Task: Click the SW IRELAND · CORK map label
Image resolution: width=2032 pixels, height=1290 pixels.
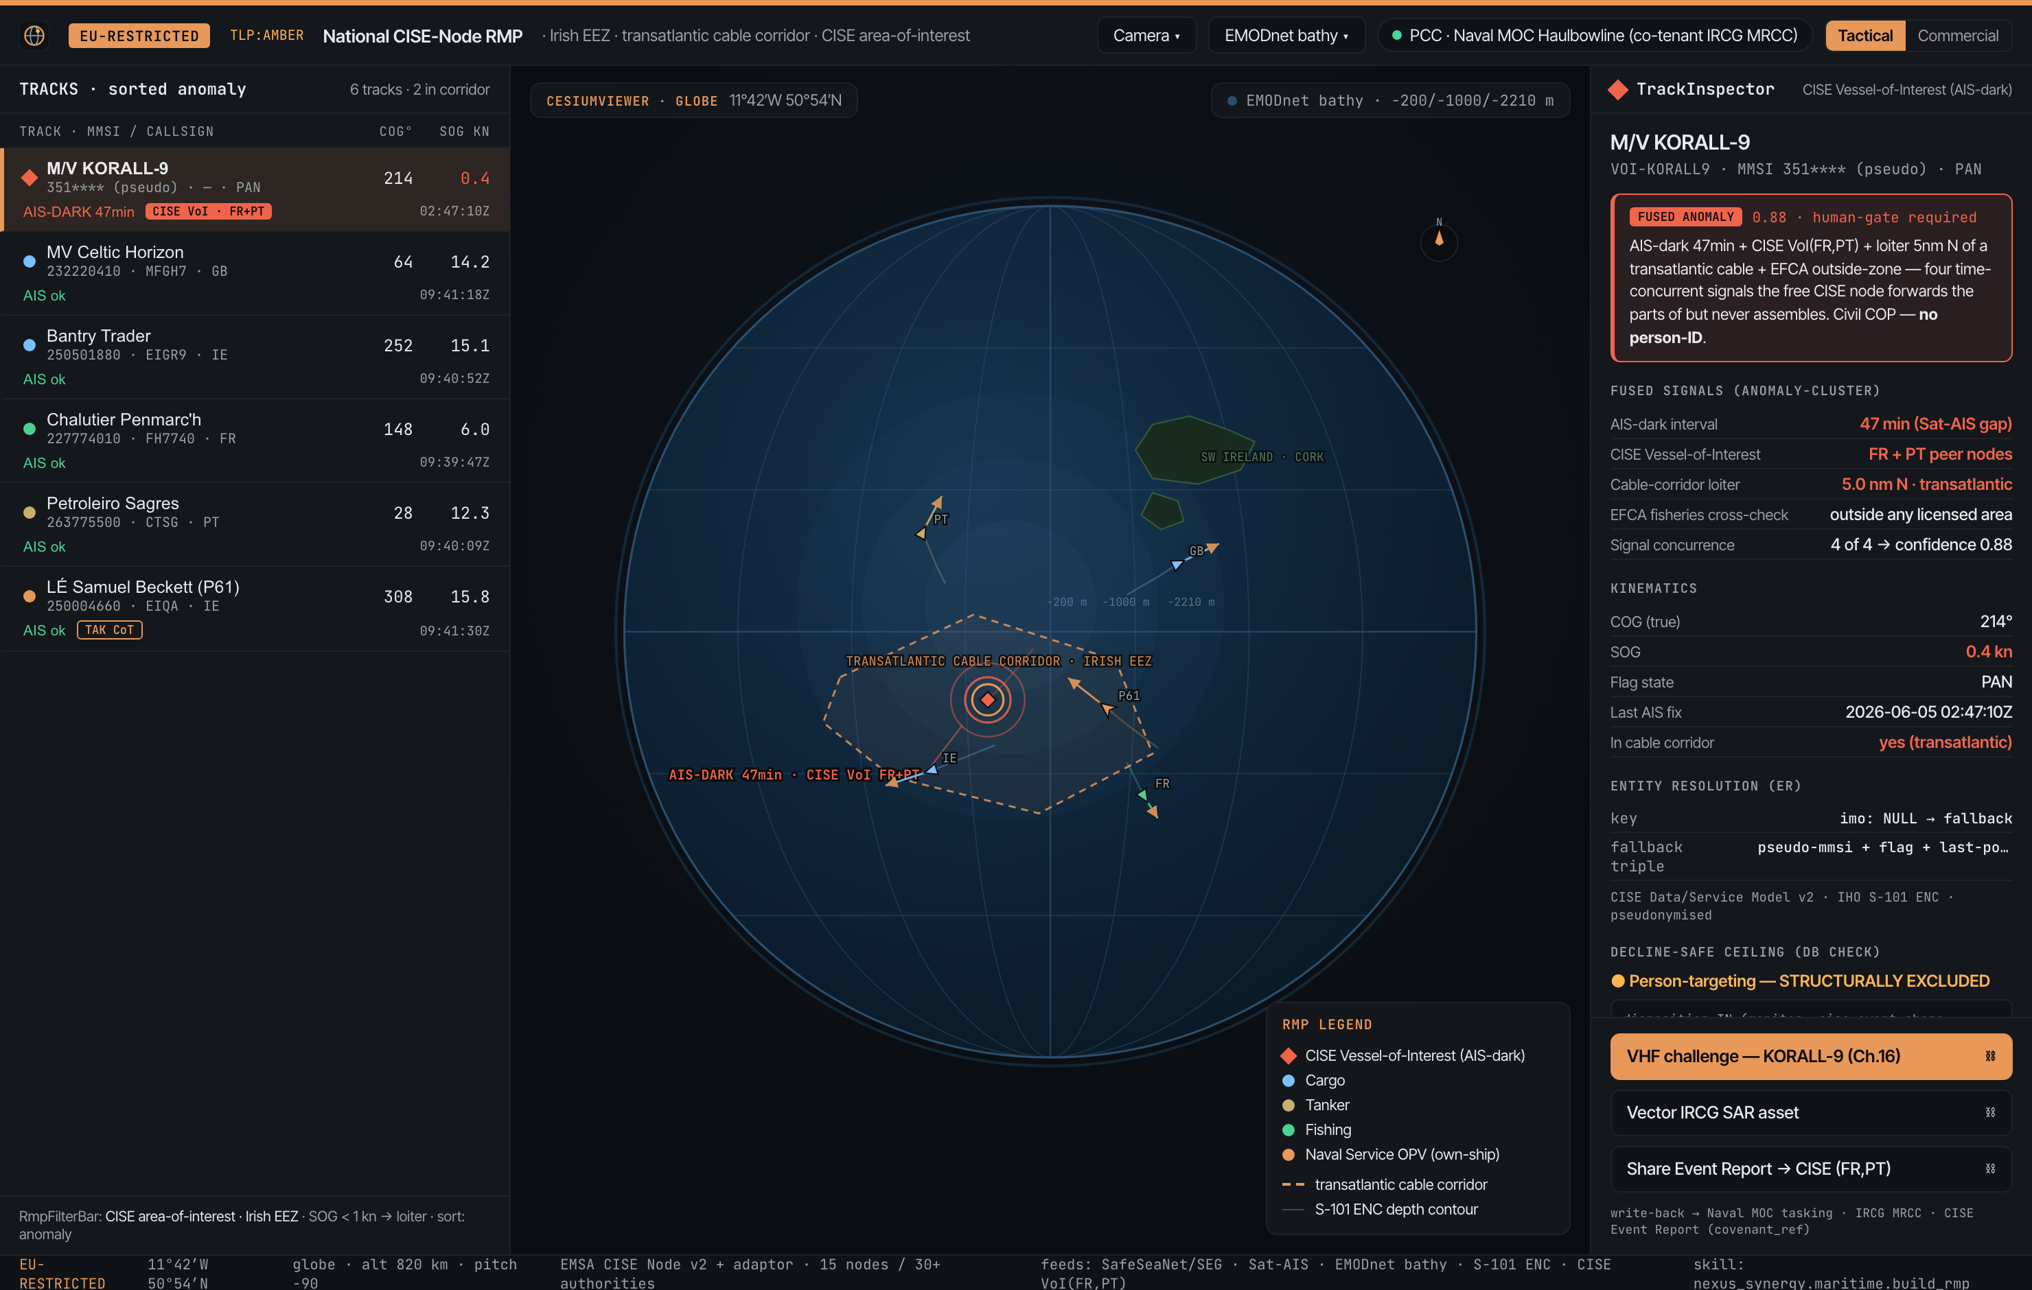Action: pyautogui.click(x=1262, y=456)
